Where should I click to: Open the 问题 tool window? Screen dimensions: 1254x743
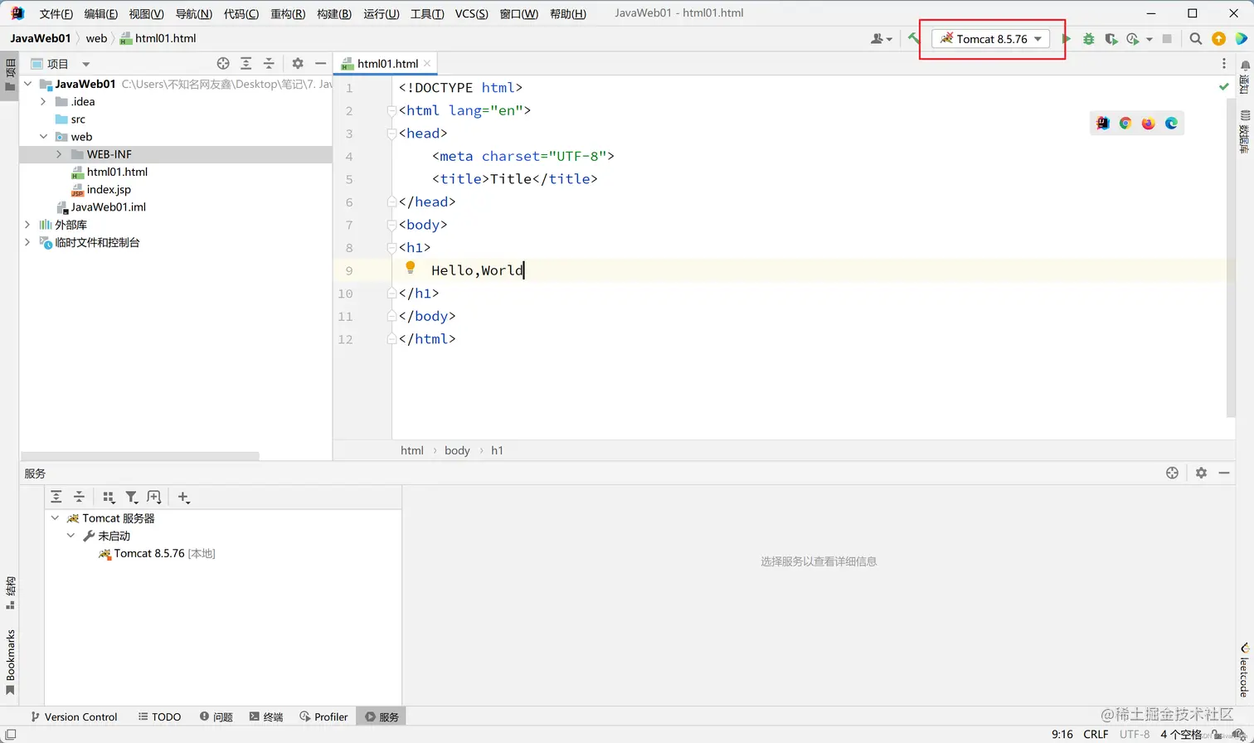click(216, 716)
